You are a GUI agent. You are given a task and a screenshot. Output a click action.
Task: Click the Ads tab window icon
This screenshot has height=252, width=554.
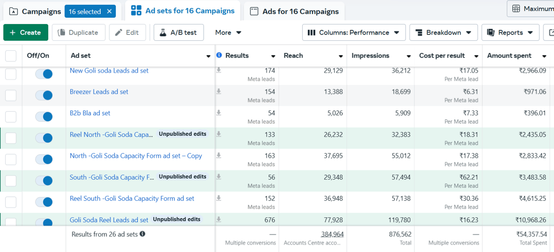[x=254, y=12]
